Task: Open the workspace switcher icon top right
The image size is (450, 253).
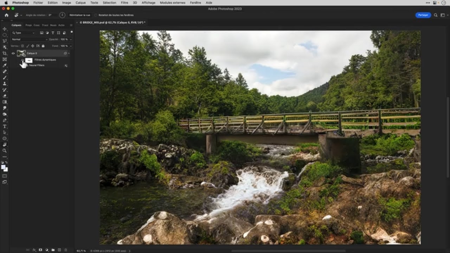Action: coord(443,15)
